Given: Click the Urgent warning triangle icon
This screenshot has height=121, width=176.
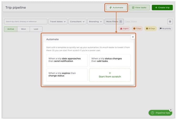Looking at the screenshot, I should point(121,29).
